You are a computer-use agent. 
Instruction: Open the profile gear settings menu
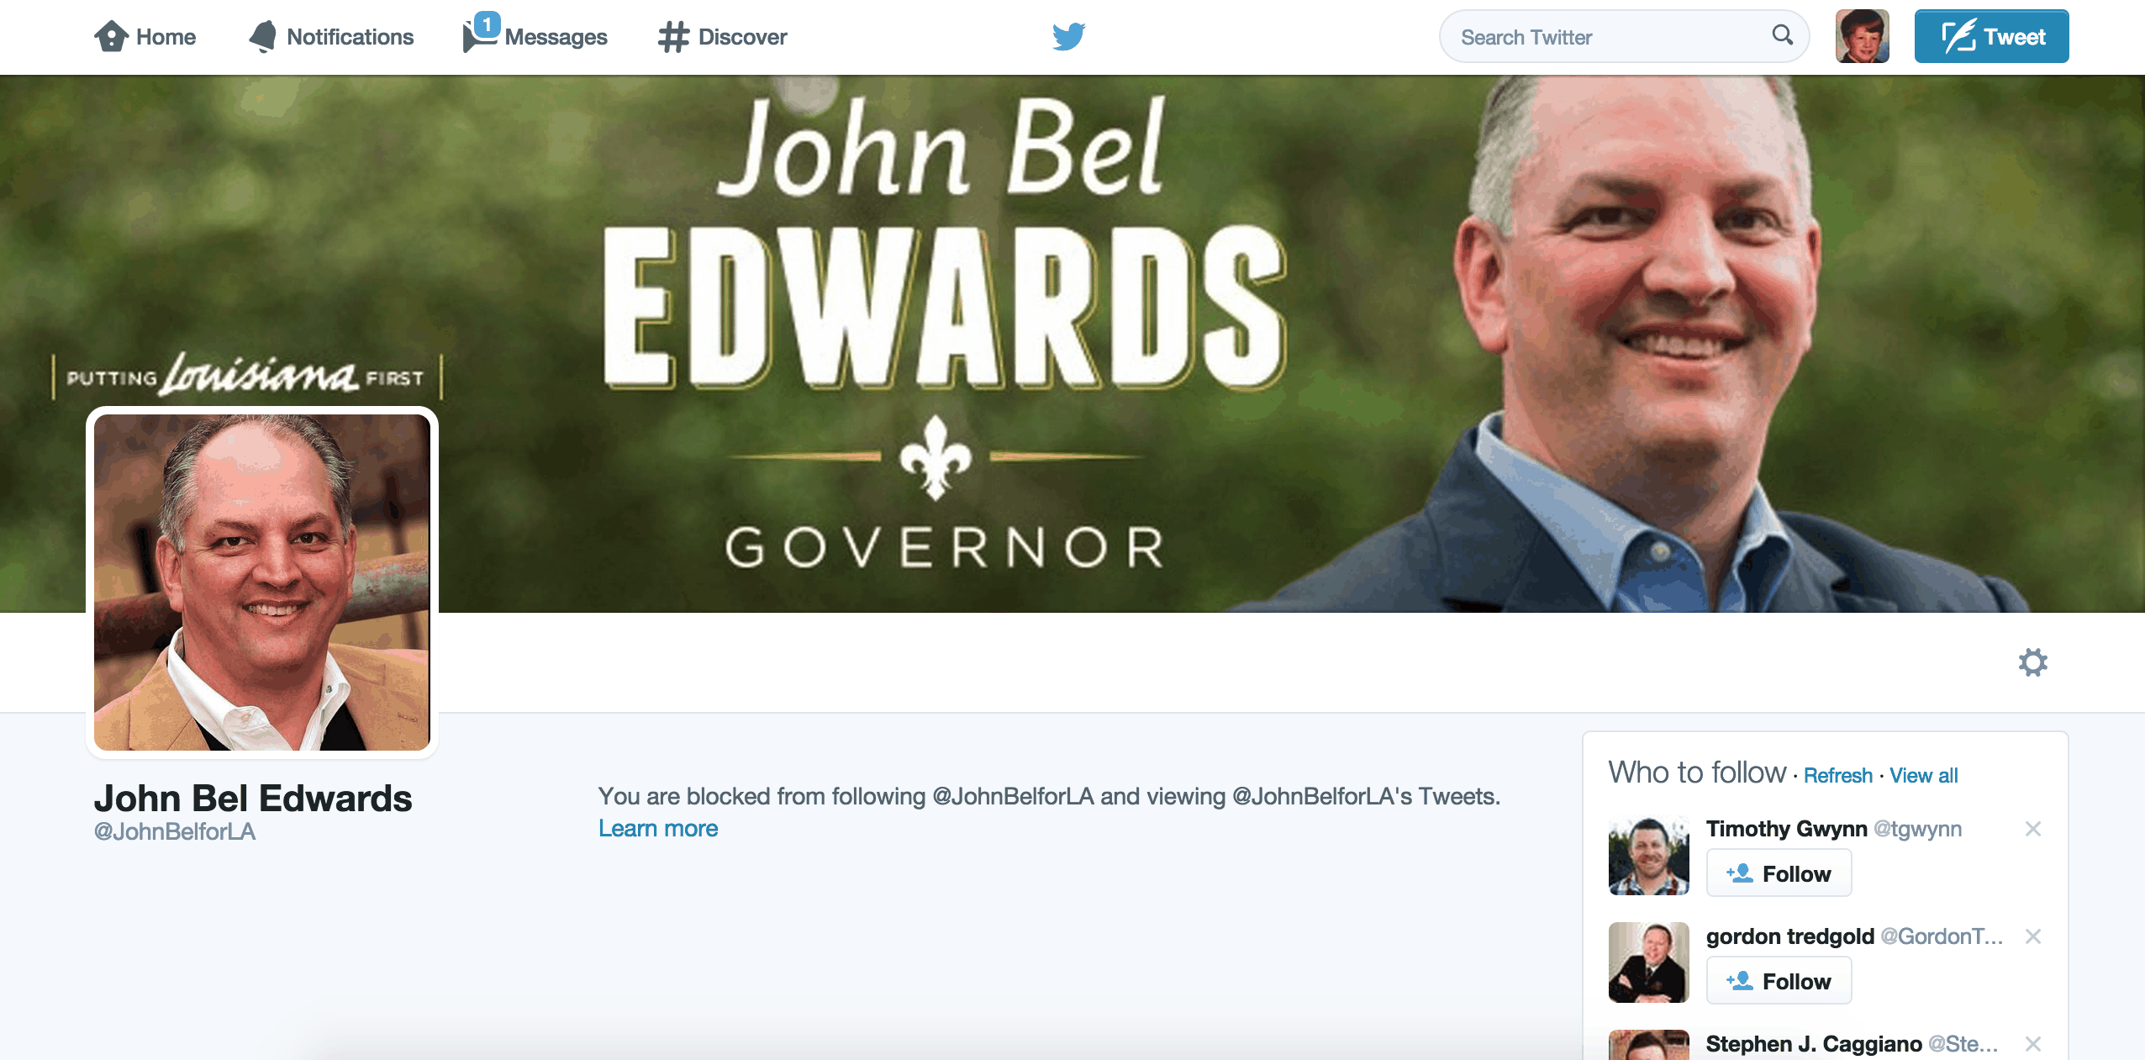pos(2032,662)
